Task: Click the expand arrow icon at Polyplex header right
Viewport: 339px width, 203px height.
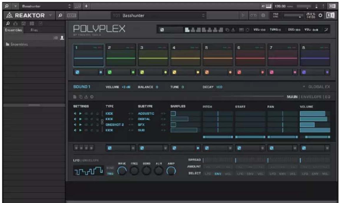Action: click(x=326, y=30)
